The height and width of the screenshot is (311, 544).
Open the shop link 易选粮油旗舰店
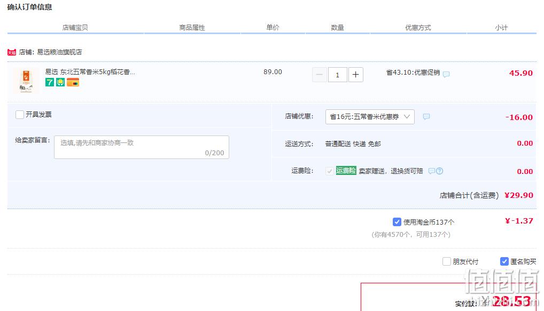point(59,52)
